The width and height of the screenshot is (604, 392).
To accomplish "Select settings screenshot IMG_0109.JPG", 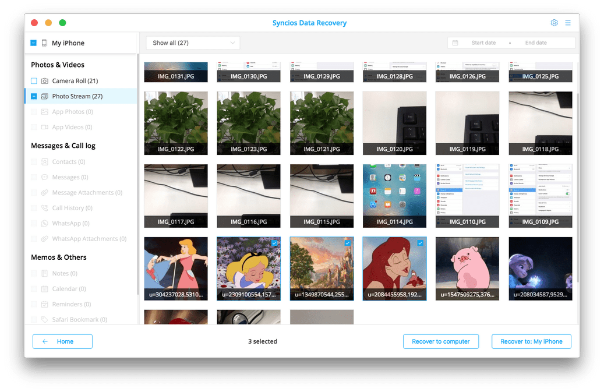I will click(x=541, y=196).
